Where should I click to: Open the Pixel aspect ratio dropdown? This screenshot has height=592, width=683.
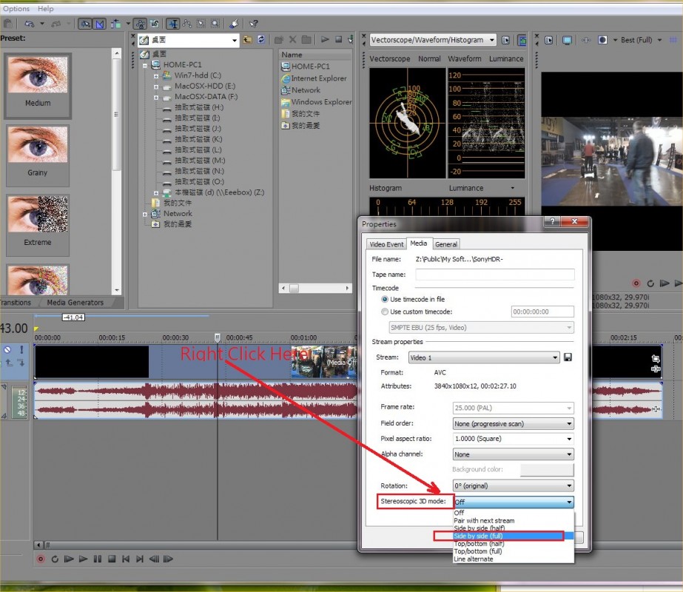click(x=513, y=439)
